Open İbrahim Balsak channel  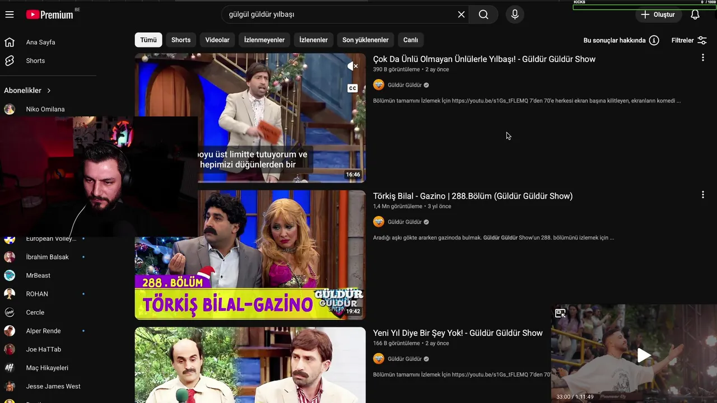coord(48,257)
